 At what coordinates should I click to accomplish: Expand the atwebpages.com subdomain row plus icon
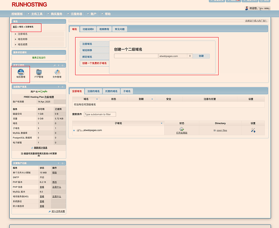coord(74,130)
